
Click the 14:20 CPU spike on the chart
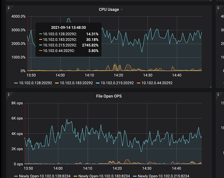115,65
